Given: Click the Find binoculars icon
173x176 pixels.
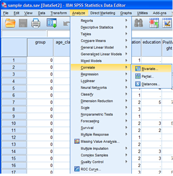Looking at the screenshot, I should pyautogui.click(x=139, y=23).
